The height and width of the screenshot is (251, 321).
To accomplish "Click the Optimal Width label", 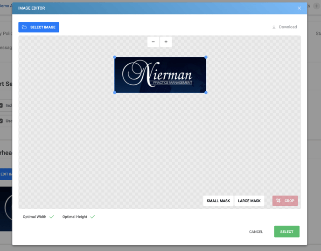I will click(35, 217).
